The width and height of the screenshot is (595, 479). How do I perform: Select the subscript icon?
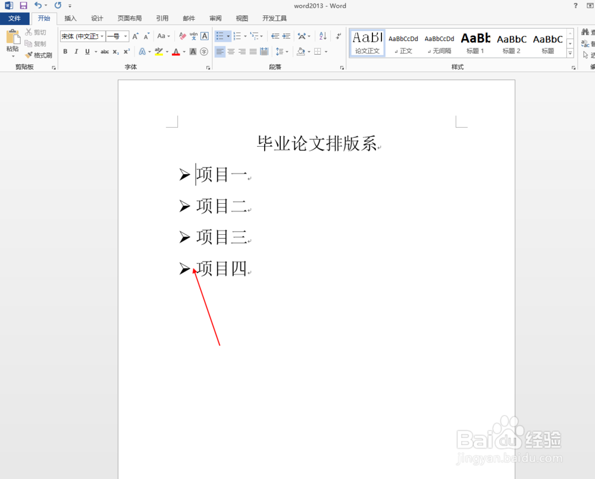[115, 51]
